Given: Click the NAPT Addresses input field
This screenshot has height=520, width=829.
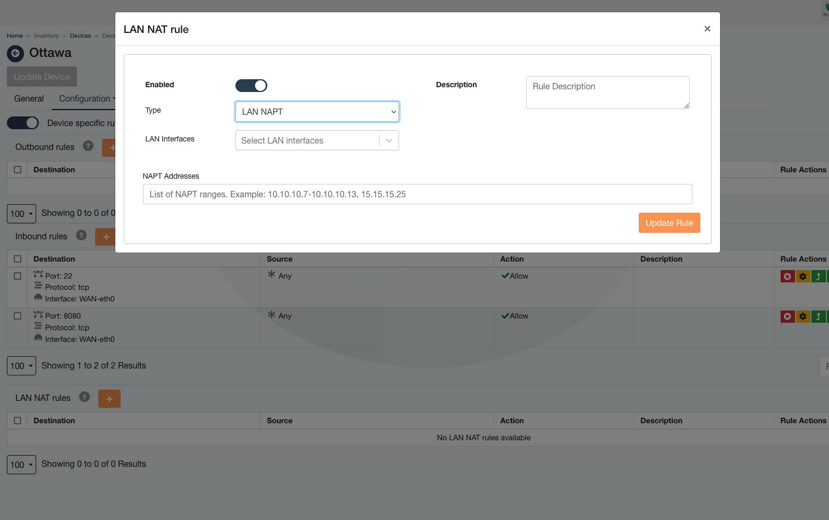Looking at the screenshot, I should (417, 194).
